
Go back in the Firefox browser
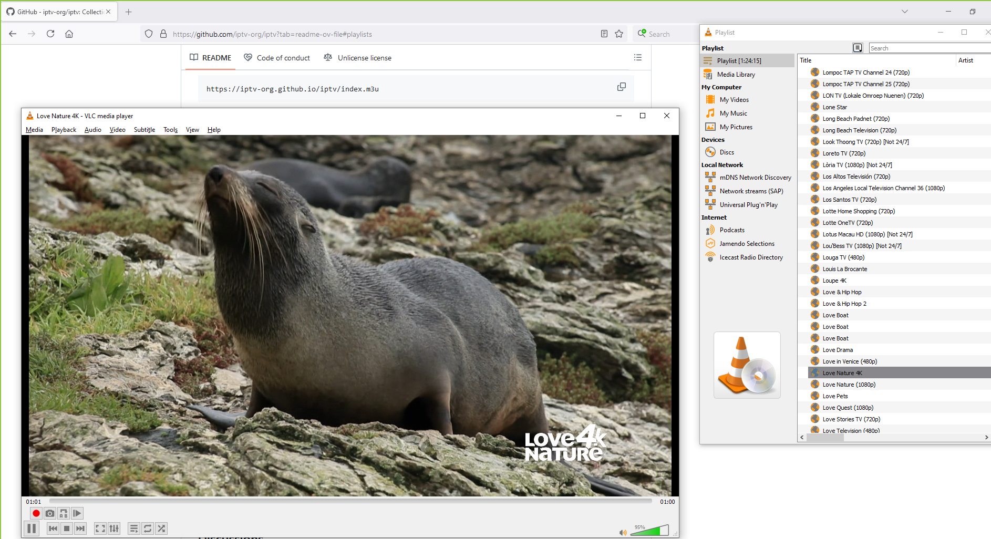click(13, 34)
